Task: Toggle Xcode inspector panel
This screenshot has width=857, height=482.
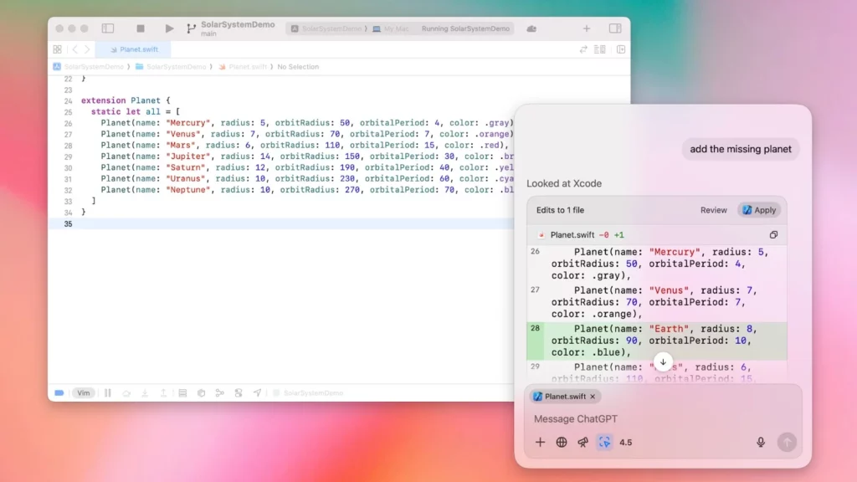Action: coord(615,28)
